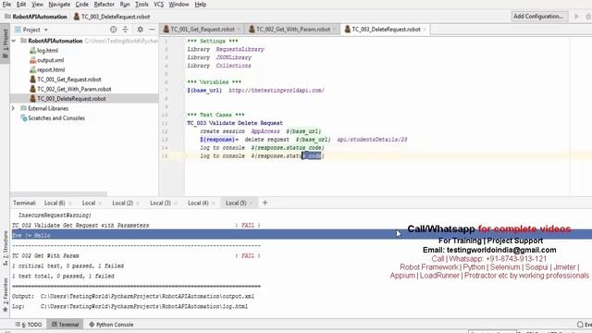Open Project panel settings gear
Viewport: 592px width, 333px height.
(140, 30)
